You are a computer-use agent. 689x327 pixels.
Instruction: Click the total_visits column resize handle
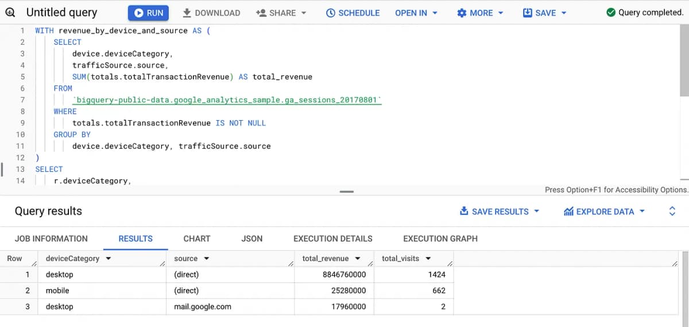point(450,264)
